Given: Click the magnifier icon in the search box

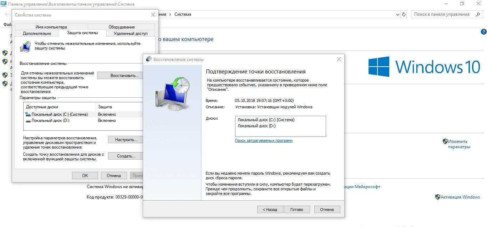Looking at the screenshot, I should point(478,14).
